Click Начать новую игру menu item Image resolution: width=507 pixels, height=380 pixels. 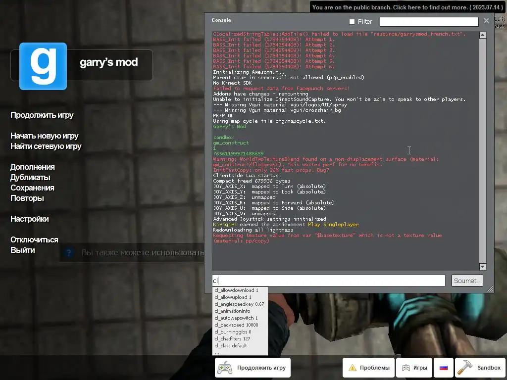pos(44,136)
